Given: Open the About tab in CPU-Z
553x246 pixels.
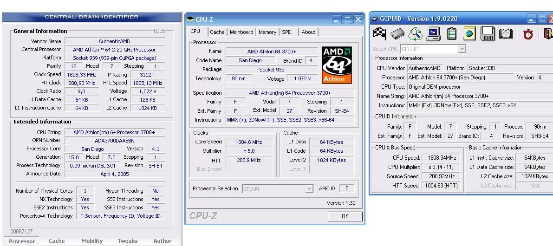Looking at the screenshot, I should (308, 32).
